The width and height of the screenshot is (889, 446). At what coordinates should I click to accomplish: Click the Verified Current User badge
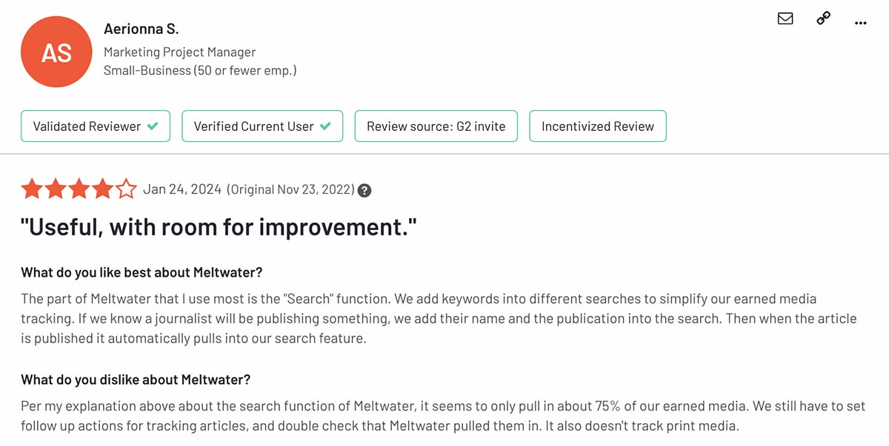click(x=262, y=126)
